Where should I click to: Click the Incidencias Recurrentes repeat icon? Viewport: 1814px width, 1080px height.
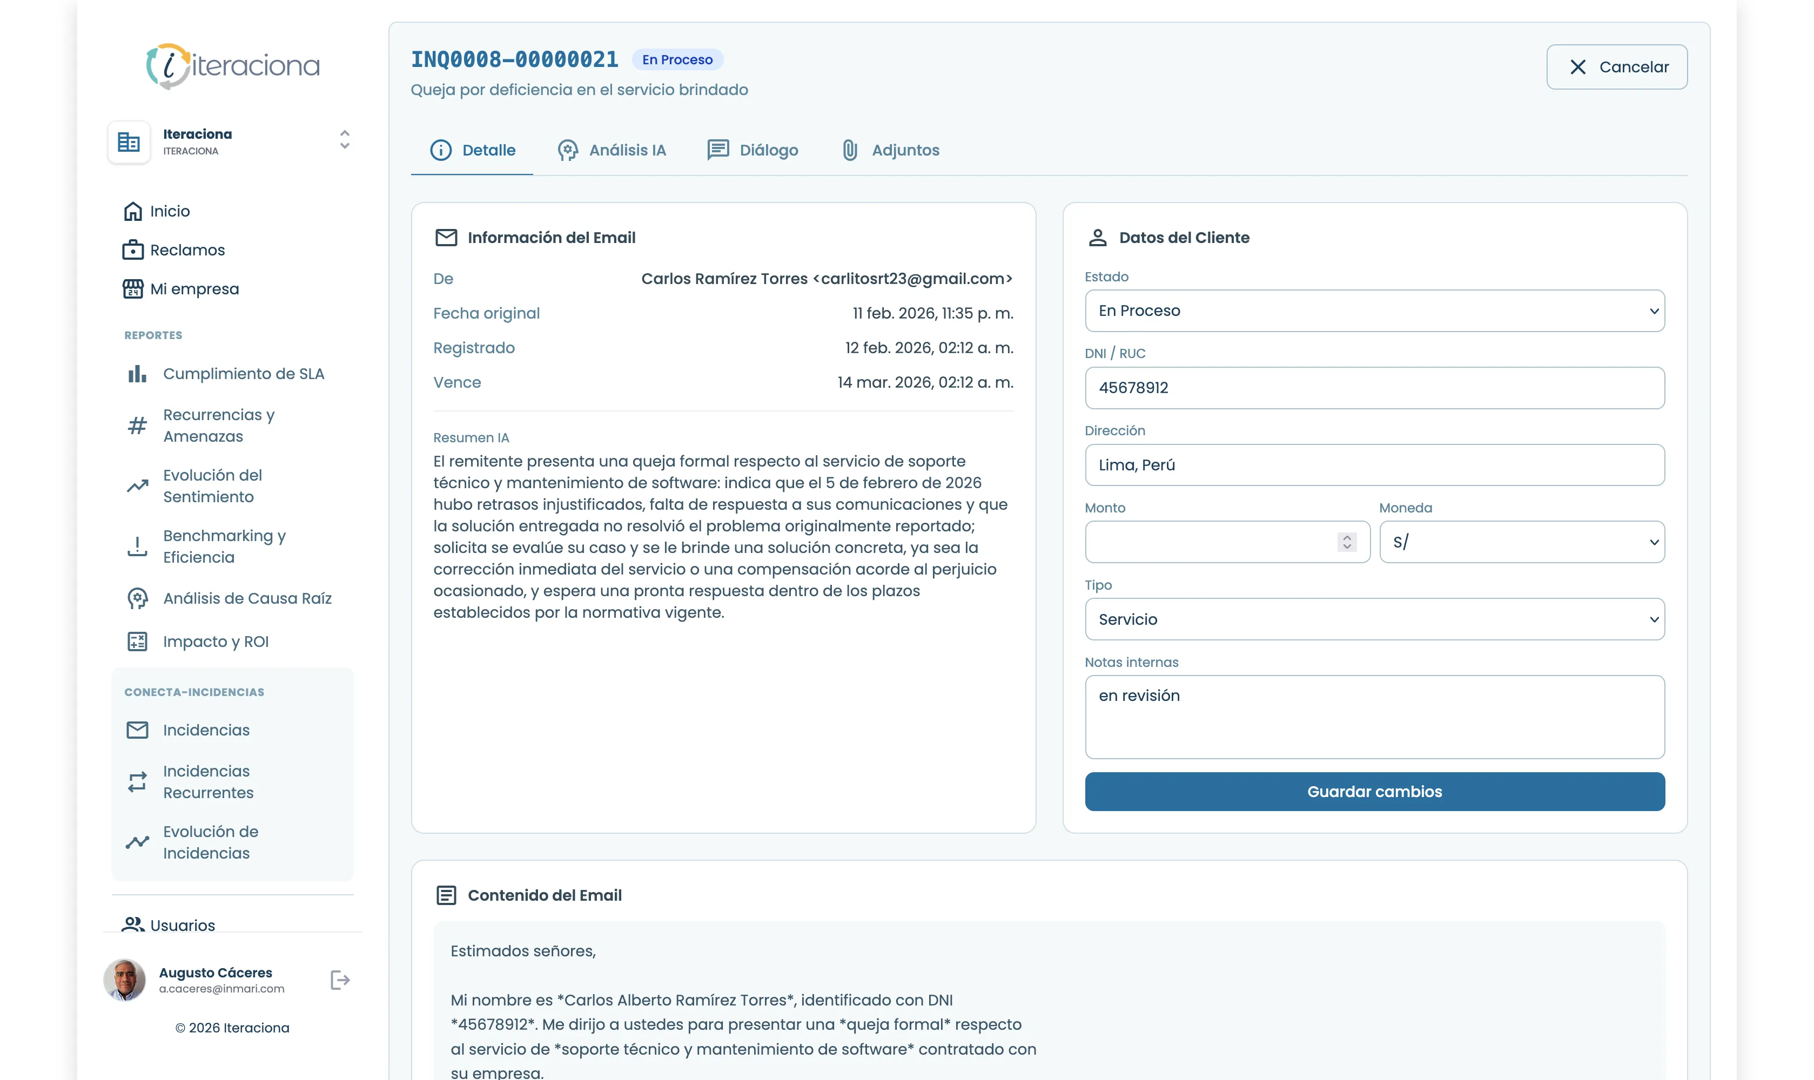click(137, 781)
